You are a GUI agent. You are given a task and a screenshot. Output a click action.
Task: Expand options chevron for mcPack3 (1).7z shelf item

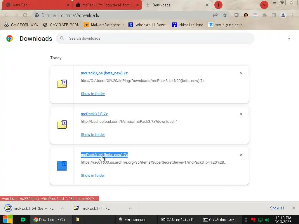pyautogui.click(x=130, y=208)
